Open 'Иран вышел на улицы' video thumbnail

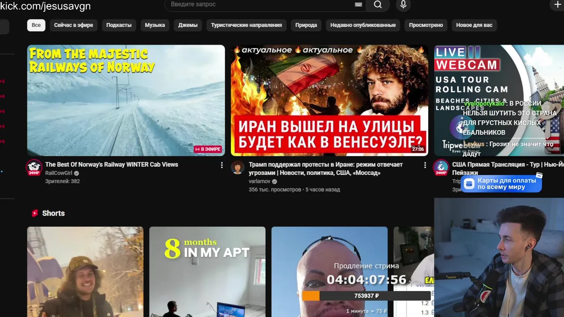pyautogui.click(x=329, y=100)
